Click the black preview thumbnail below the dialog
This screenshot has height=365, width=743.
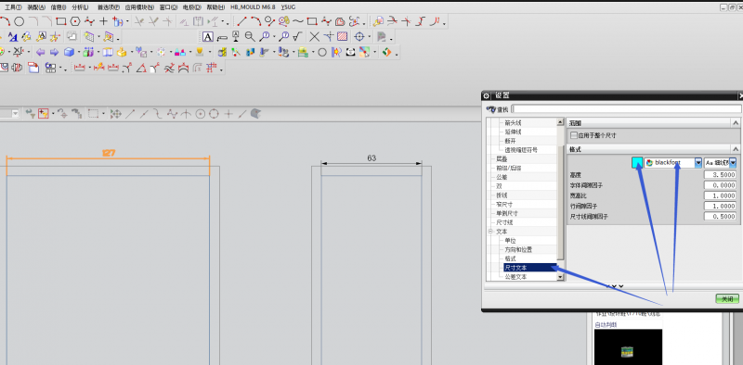[x=628, y=346]
